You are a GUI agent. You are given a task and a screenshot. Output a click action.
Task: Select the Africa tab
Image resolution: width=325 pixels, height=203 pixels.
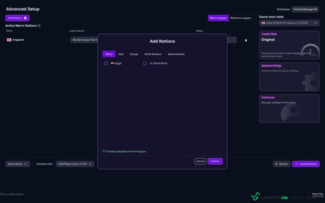pyautogui.click(x=109, y=54)
